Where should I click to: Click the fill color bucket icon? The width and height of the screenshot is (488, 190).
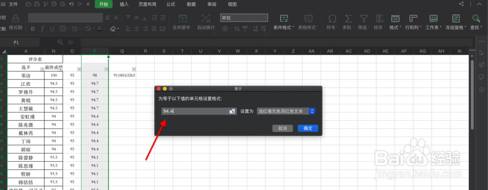88,29
